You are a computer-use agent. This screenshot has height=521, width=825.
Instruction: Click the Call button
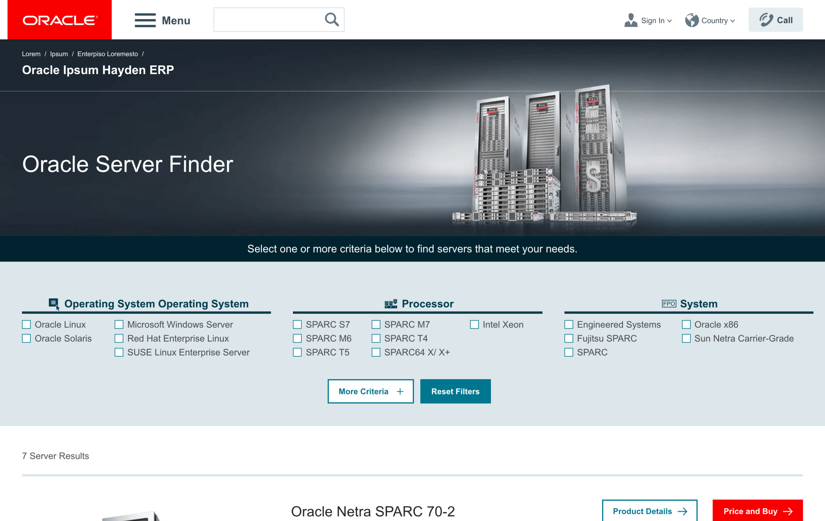click(x=775, y=20)
